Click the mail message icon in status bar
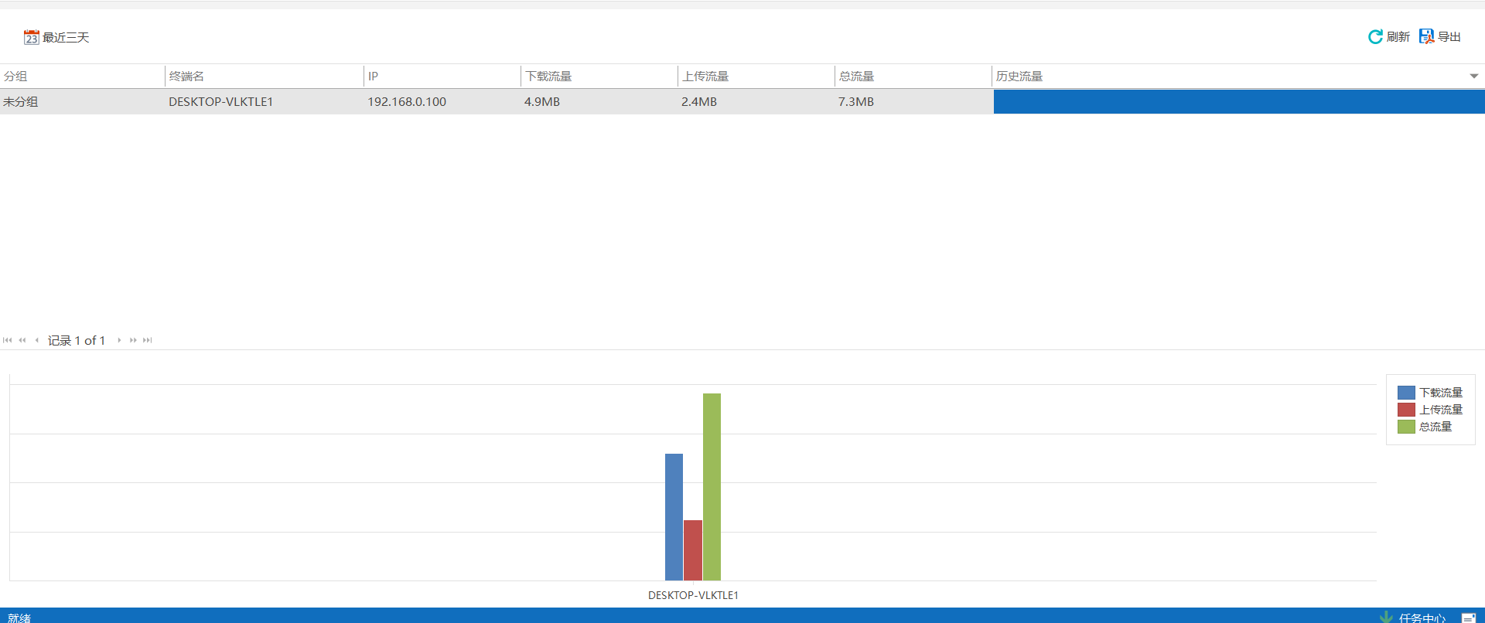Viewport: 1485px width, 623px height. pos(1468,618)
